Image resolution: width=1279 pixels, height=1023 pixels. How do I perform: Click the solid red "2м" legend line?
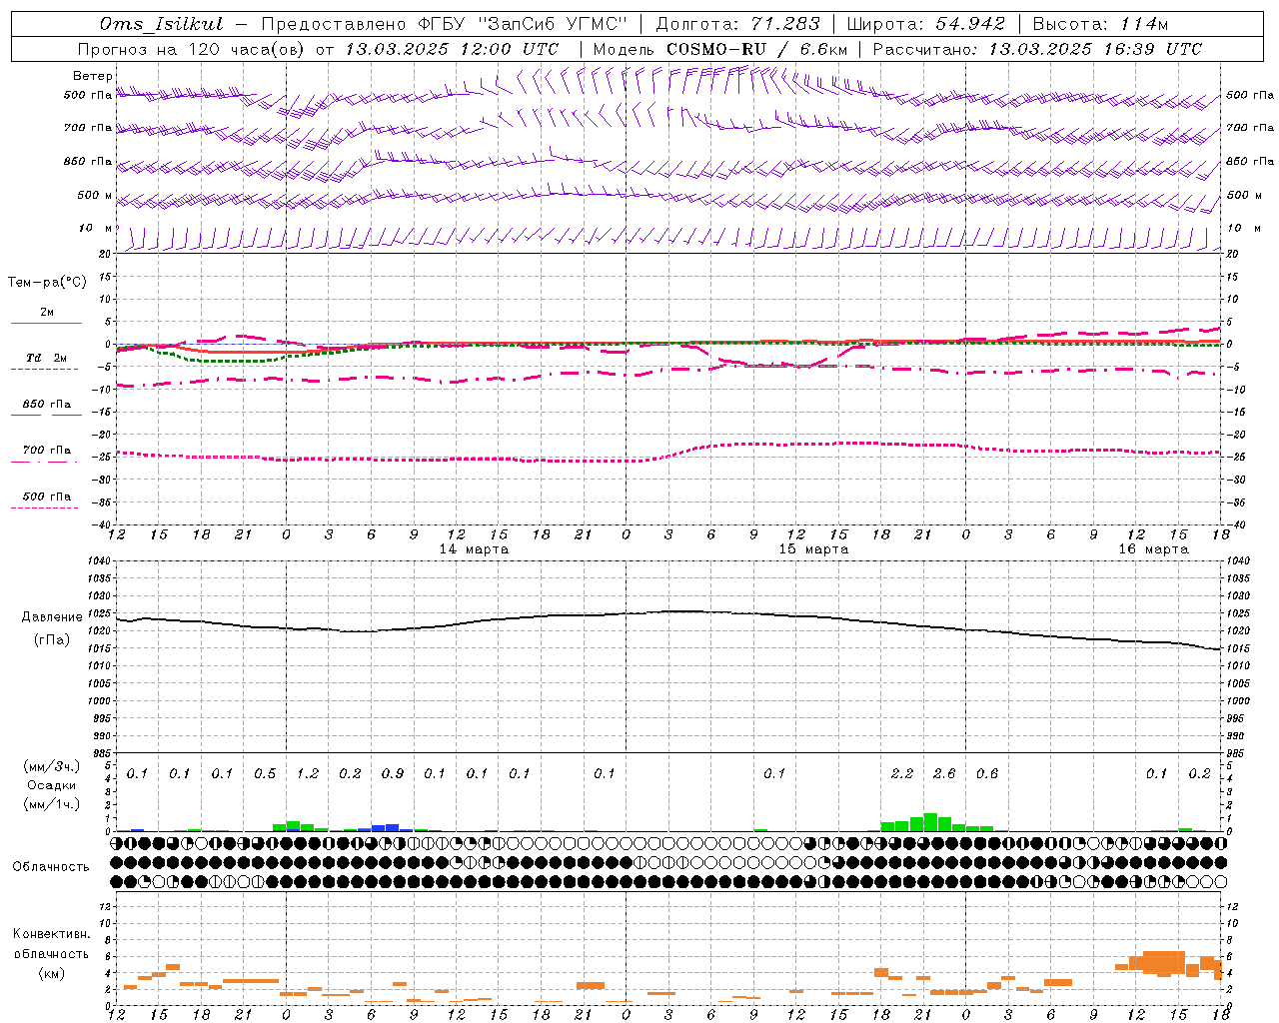[46, 323]
